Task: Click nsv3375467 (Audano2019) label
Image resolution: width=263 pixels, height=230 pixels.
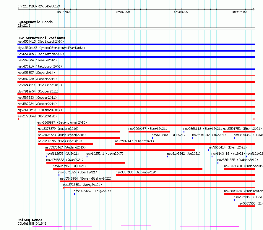Action: [x=65, y=147]
